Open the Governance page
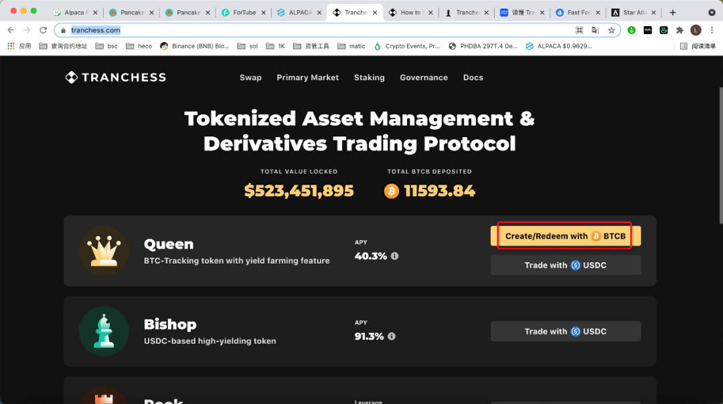 coord(424,78)
